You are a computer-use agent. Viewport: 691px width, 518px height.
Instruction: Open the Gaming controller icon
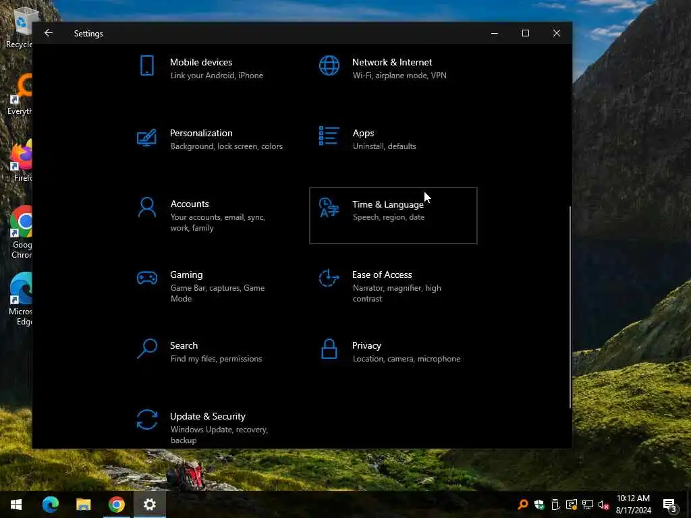[x=146, y=278]
